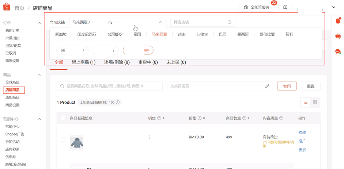
Task: Sort by 销售 column arrows
Action: [163, 118]
